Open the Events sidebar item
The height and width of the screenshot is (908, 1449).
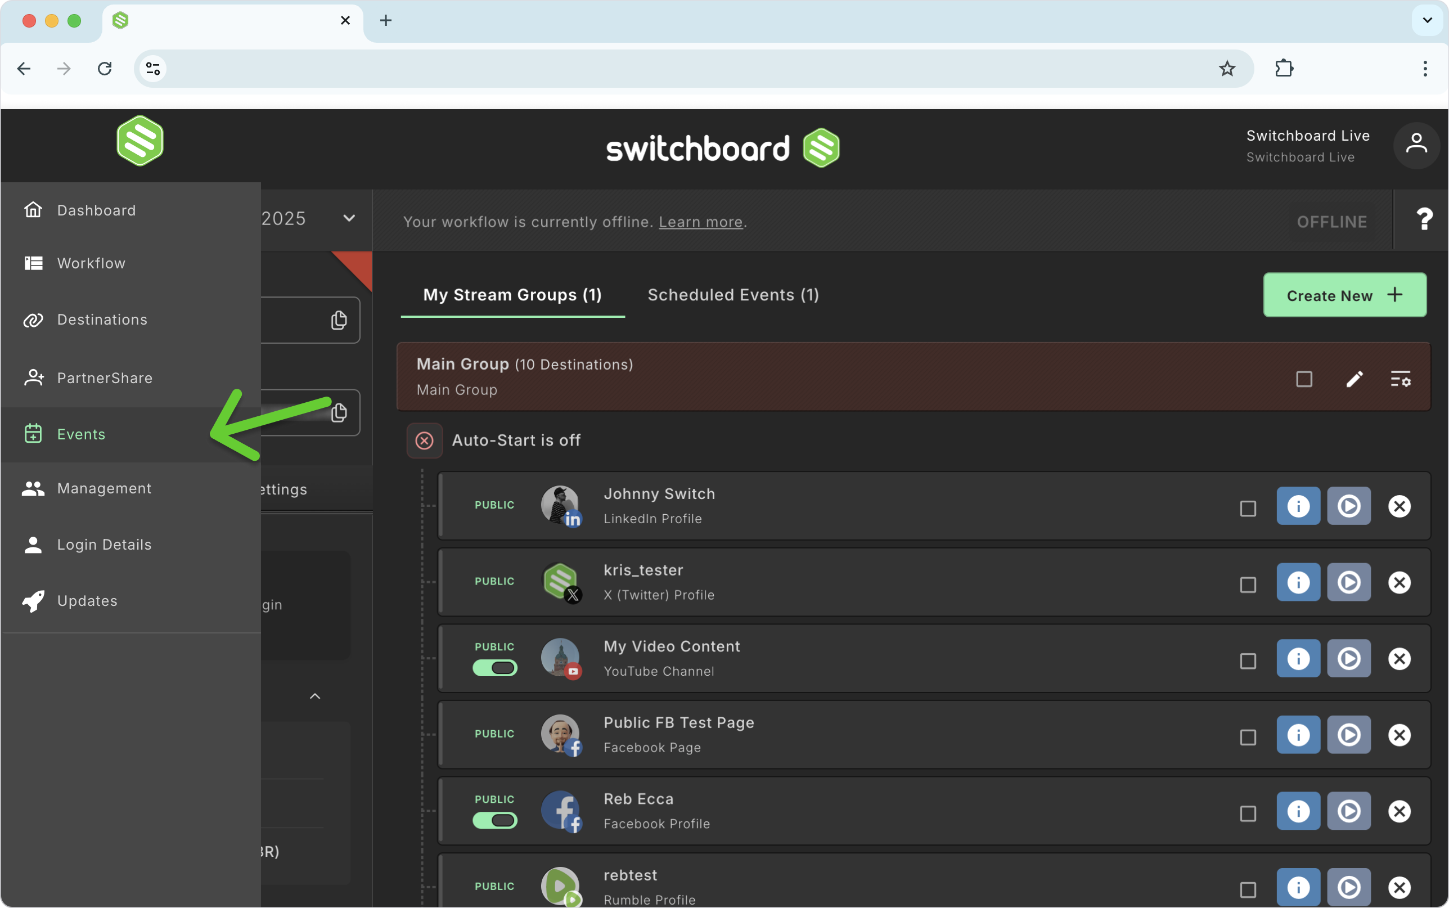point(131,434)
